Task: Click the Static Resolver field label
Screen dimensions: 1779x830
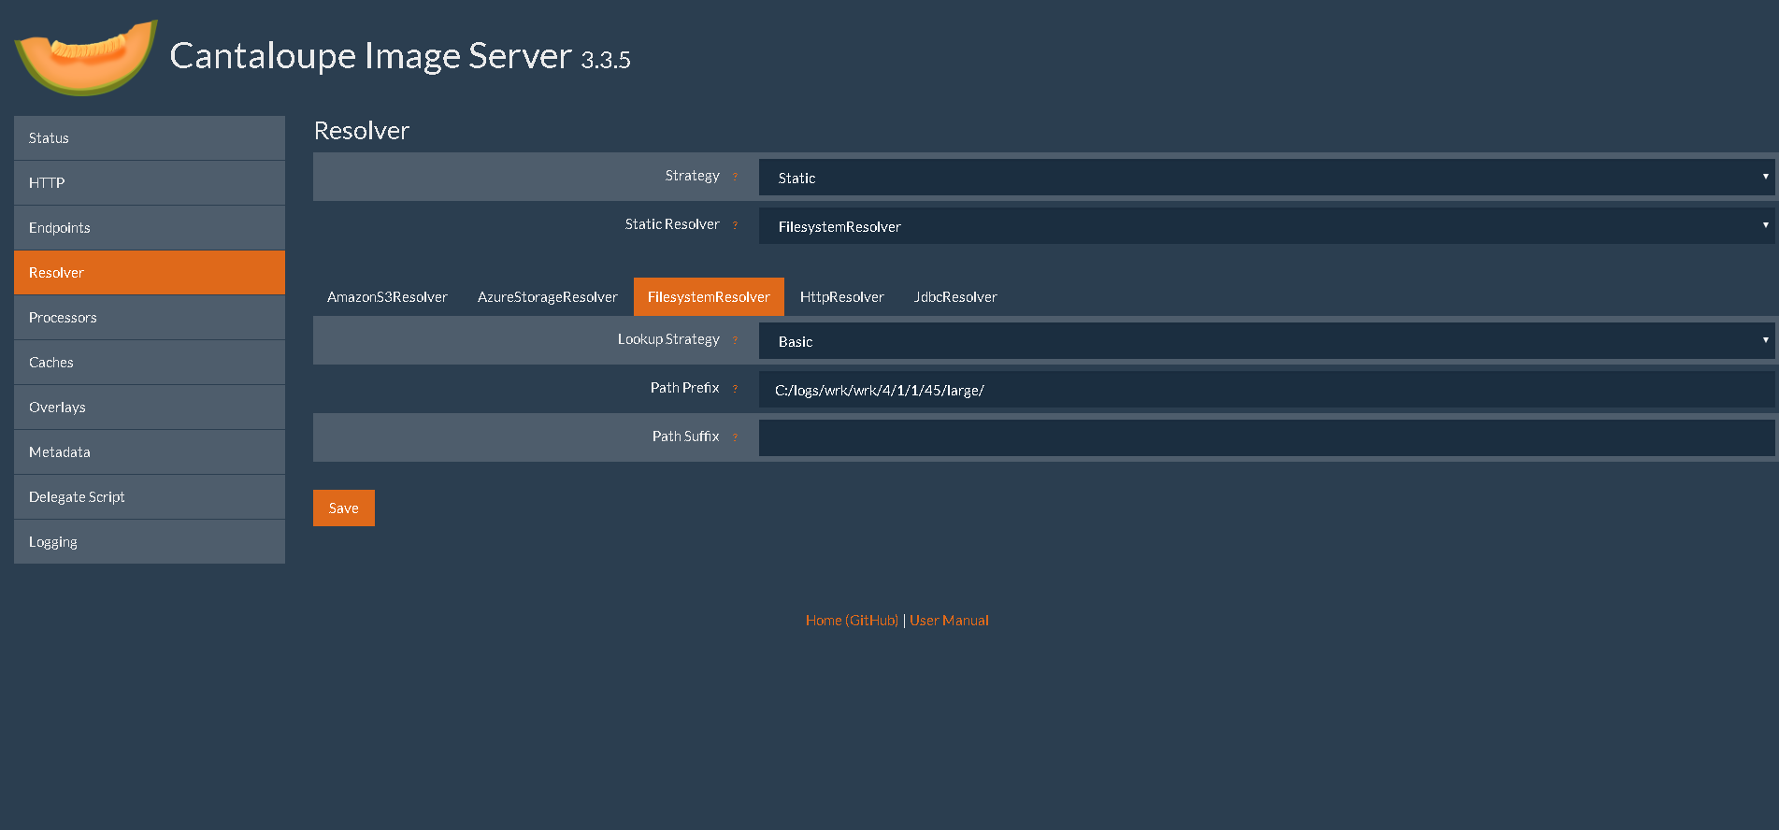Action: click(672, 224)
